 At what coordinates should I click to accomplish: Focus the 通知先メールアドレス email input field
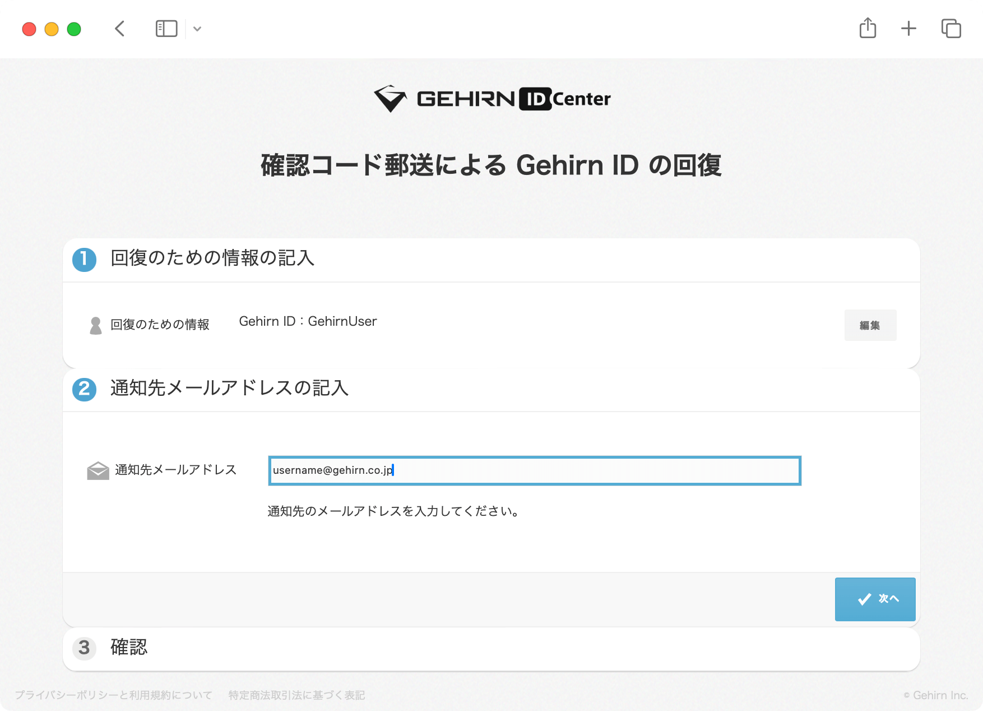click(x=534, y=470)
